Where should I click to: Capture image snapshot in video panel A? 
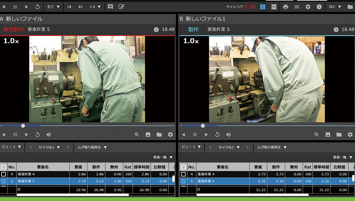[148, 135]
